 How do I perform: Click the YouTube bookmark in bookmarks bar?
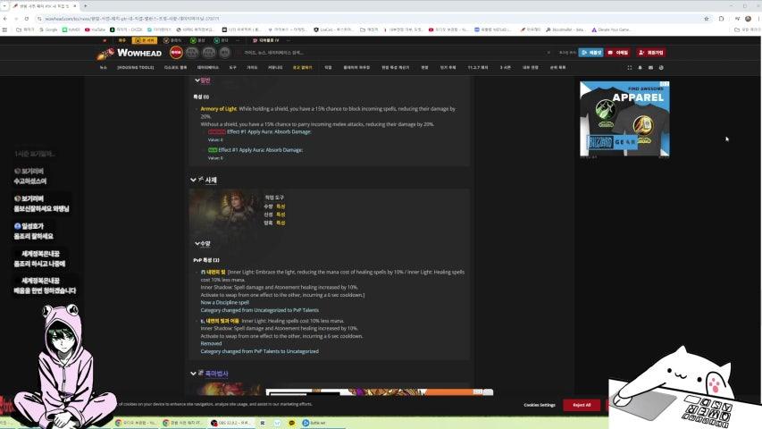(96, 29)
